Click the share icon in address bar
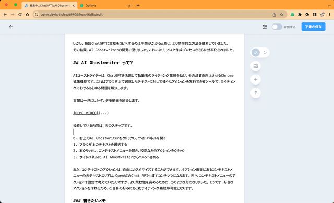This screenshot has height=203, width=334. pos(274,15)
